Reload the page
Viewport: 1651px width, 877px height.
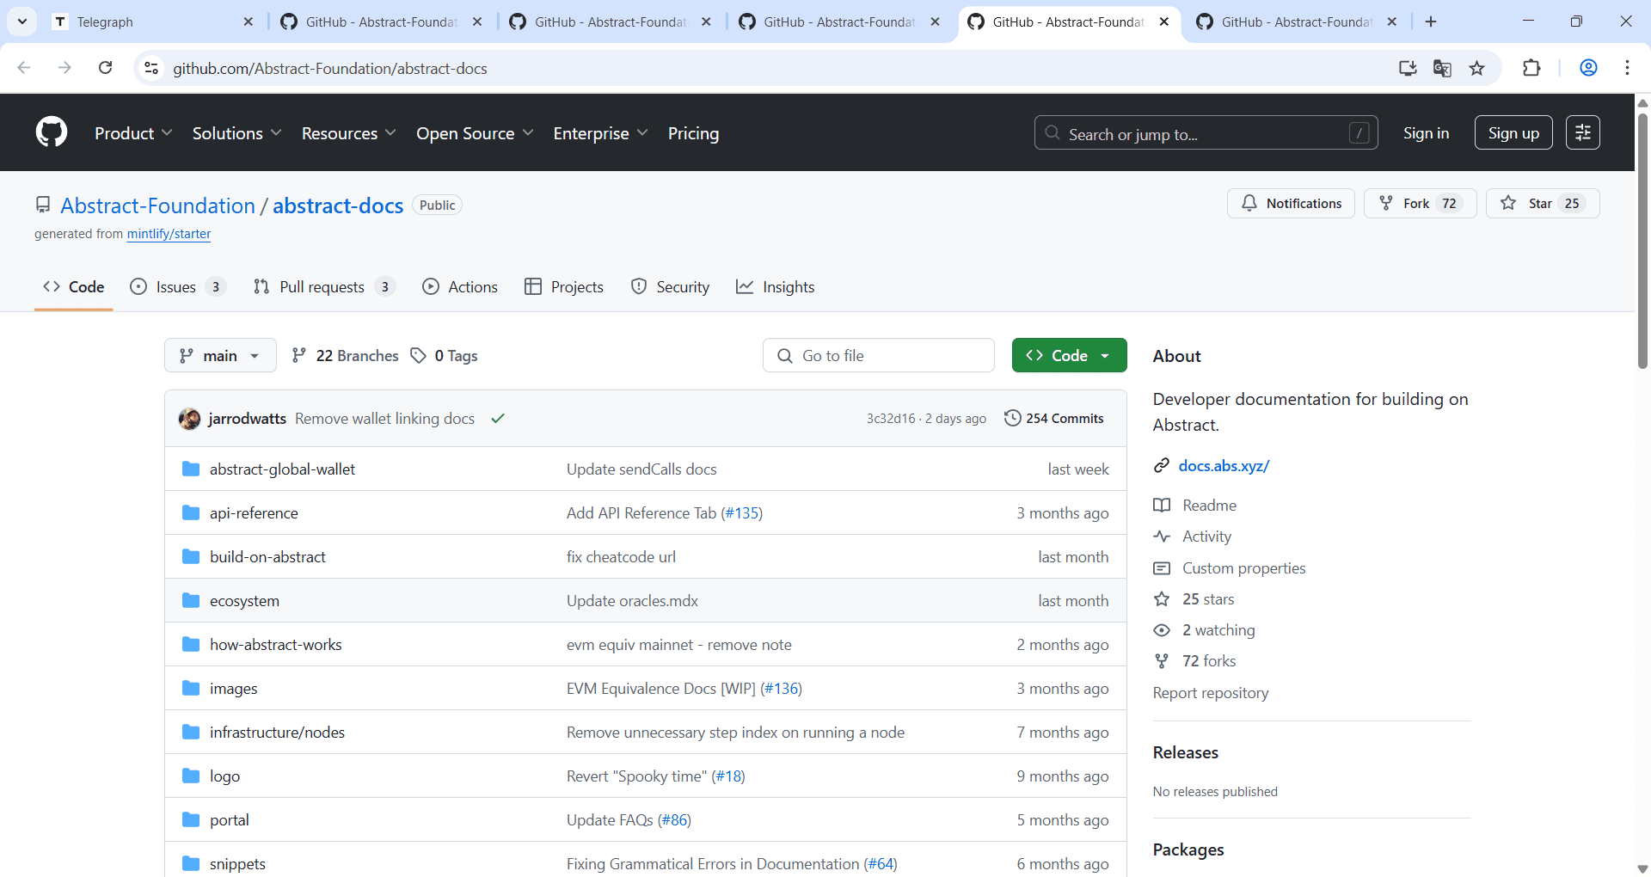coord(105,68)
